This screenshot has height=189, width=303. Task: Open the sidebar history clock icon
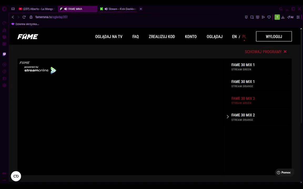4,72
